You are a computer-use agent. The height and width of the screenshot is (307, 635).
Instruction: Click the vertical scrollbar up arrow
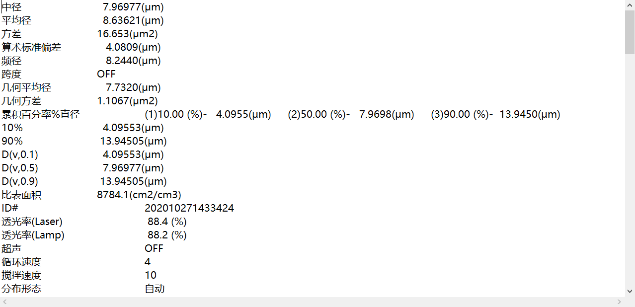630,4
